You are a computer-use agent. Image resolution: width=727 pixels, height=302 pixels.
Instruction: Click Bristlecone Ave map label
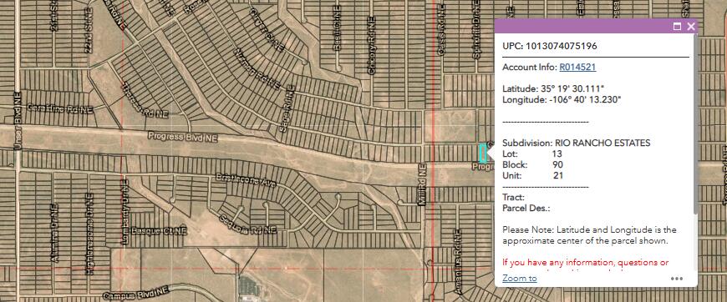coord(246,181)
